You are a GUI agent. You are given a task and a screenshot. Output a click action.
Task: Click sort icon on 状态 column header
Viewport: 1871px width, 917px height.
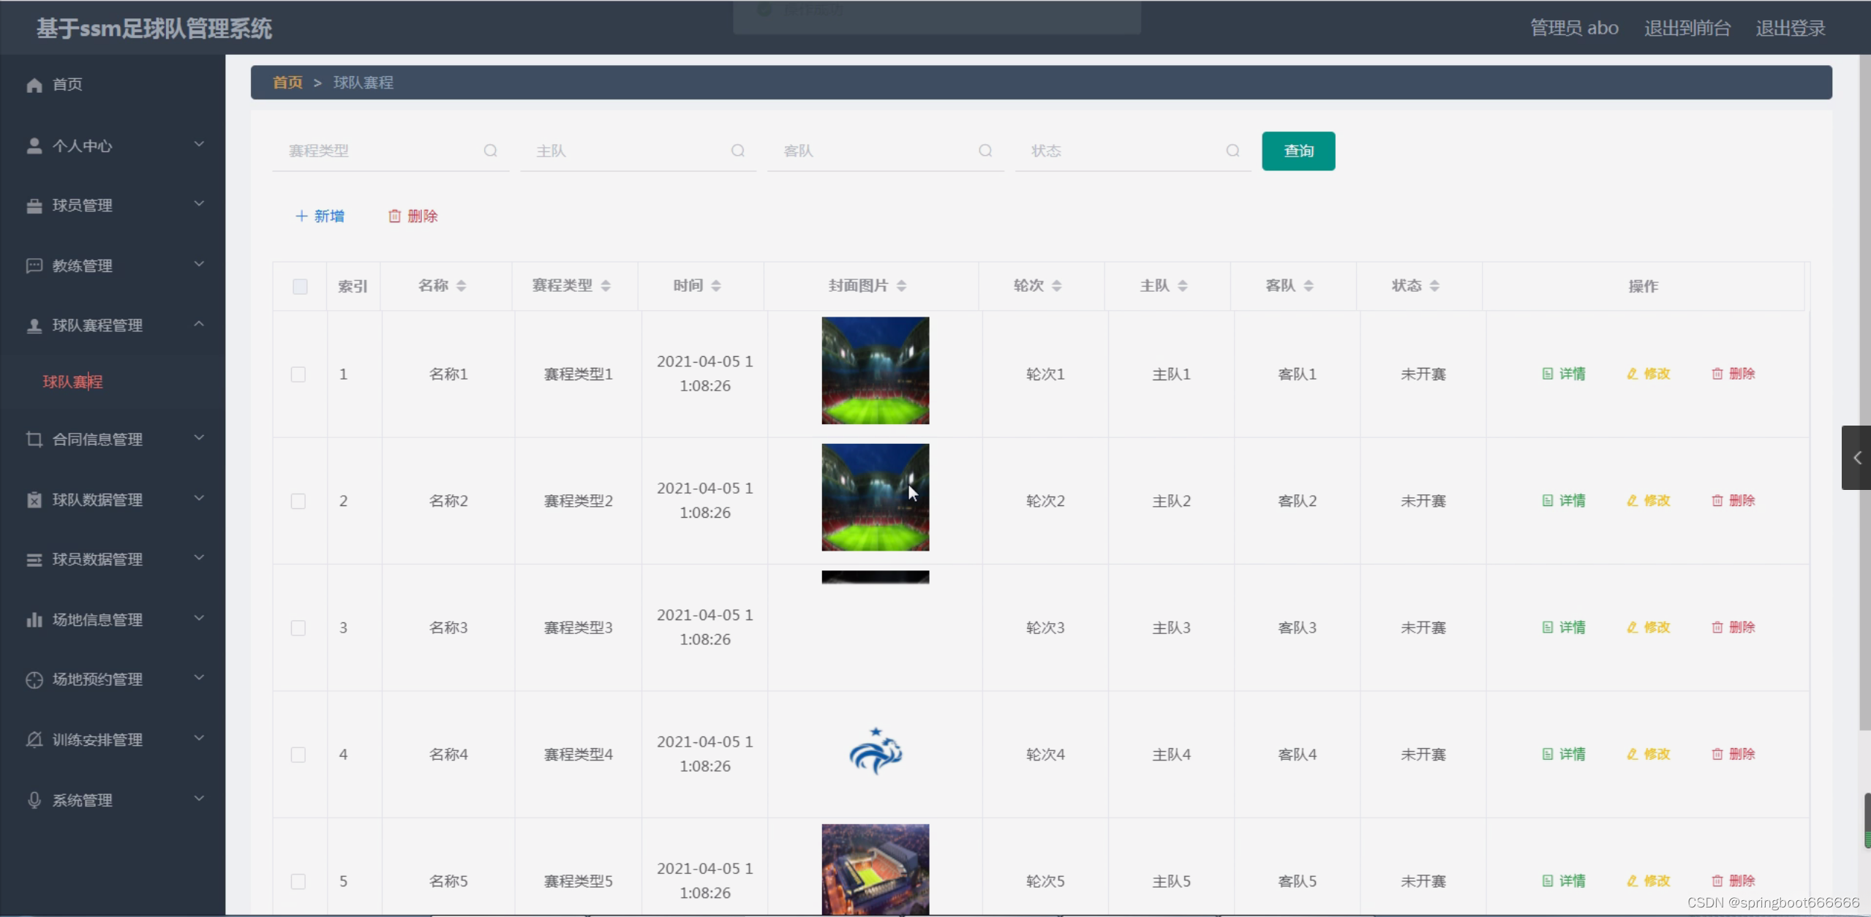click(x=1434, y=286)
